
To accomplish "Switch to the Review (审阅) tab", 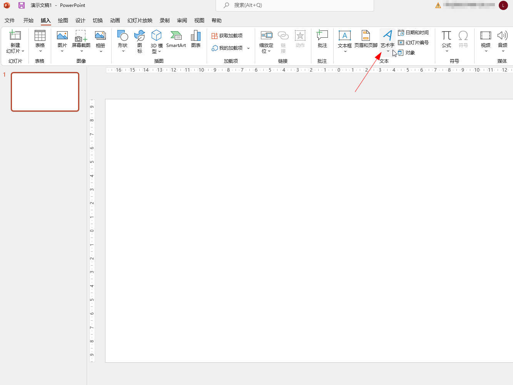I will (182, 20).
